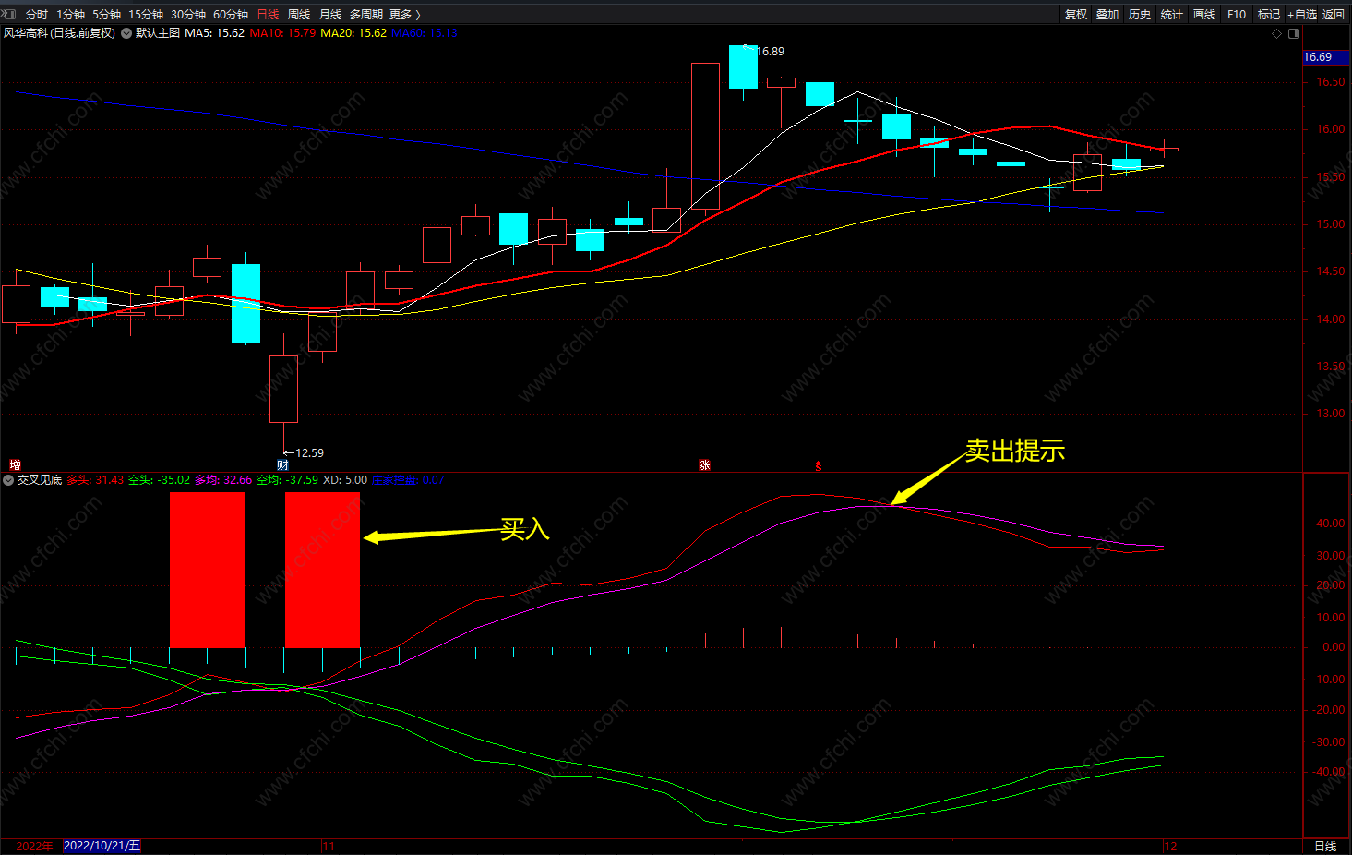Click the 日线 label at the bottom right corner
Image resolution: width=1352 pixels, height=855 pixels.
coord(1325,846)
